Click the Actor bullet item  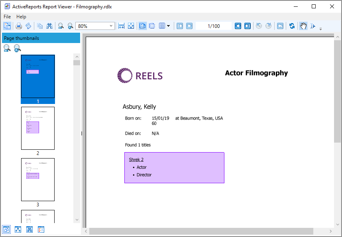point(142,167)
